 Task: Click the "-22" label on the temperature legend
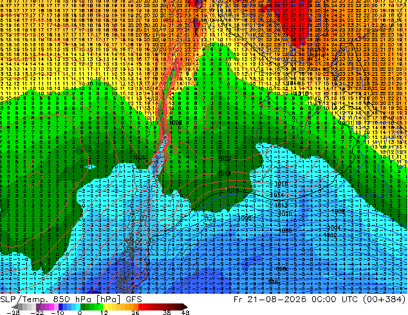tap(37, 312)
